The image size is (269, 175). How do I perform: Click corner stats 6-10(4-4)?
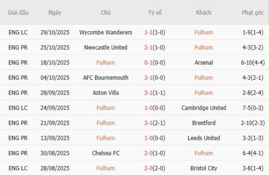[252, 63]
